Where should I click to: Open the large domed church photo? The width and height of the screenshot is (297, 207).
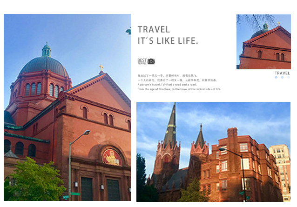point(67,107)
